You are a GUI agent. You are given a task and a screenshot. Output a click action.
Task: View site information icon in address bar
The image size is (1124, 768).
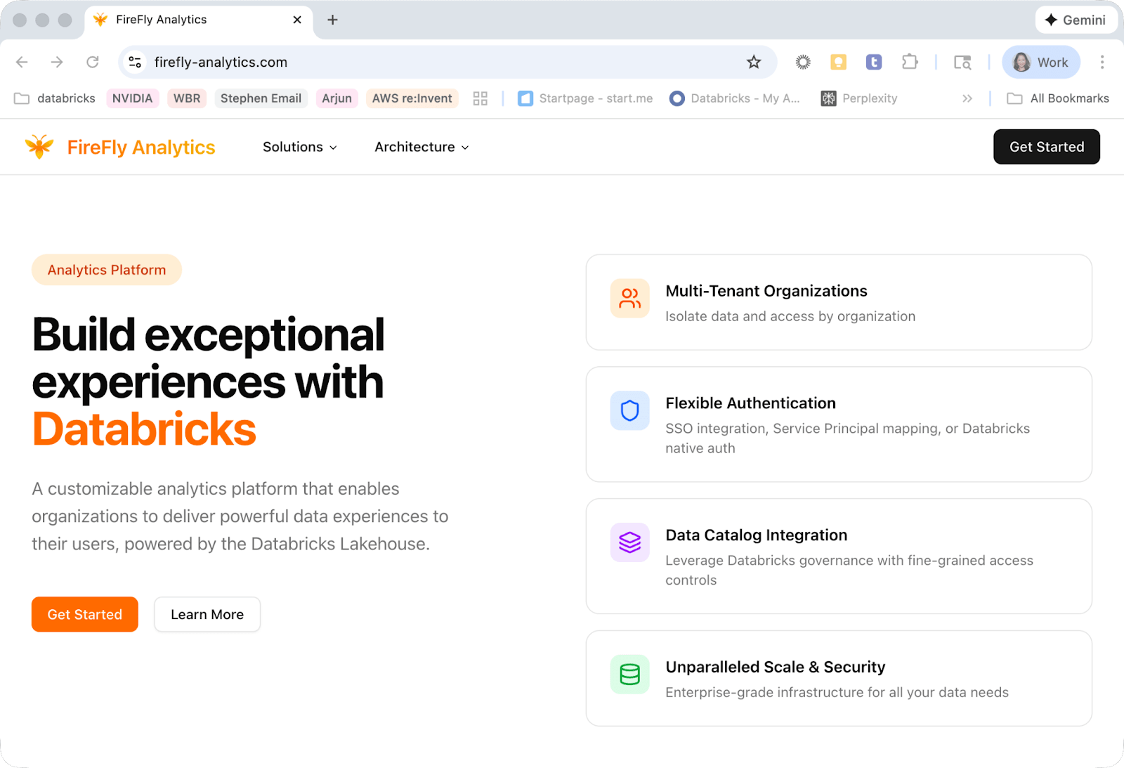[136, 63]
